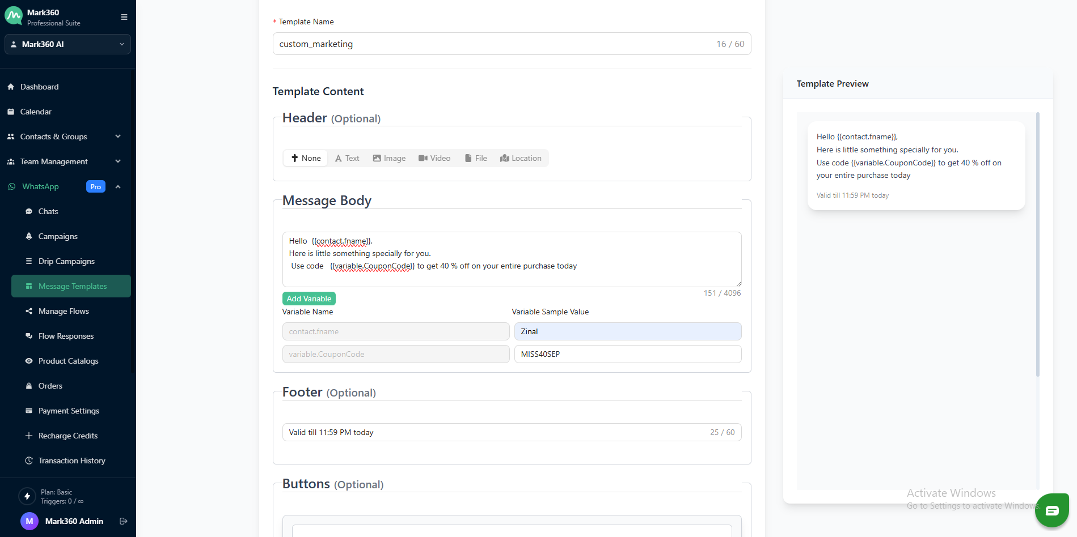Collapse the WhatsApp menu section
The image size is (1077, 537).
(118, 186)
